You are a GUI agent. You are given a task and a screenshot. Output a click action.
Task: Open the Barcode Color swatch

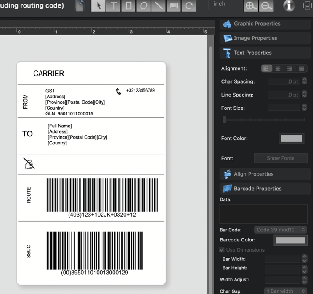click(x=290, y=240)
